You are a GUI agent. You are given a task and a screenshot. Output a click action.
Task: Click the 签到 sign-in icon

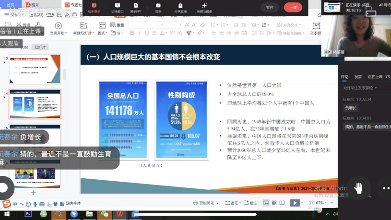pos(158,7)
